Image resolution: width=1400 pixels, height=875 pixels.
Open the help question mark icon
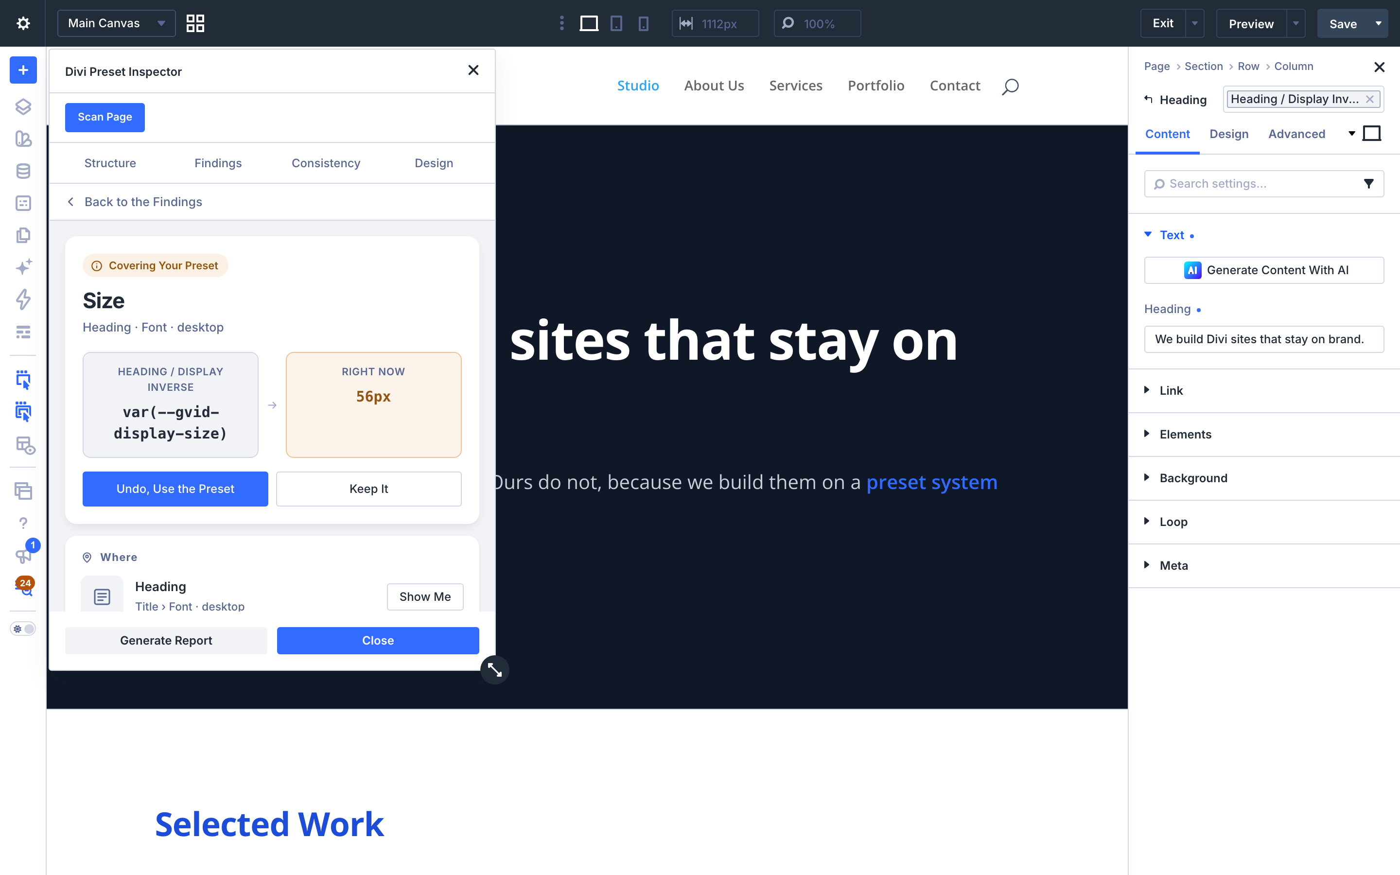pos(23,523)
